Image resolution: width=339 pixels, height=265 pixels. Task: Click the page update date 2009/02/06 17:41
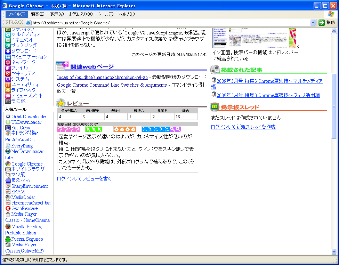pyautogui.click(x=192, y=55)
